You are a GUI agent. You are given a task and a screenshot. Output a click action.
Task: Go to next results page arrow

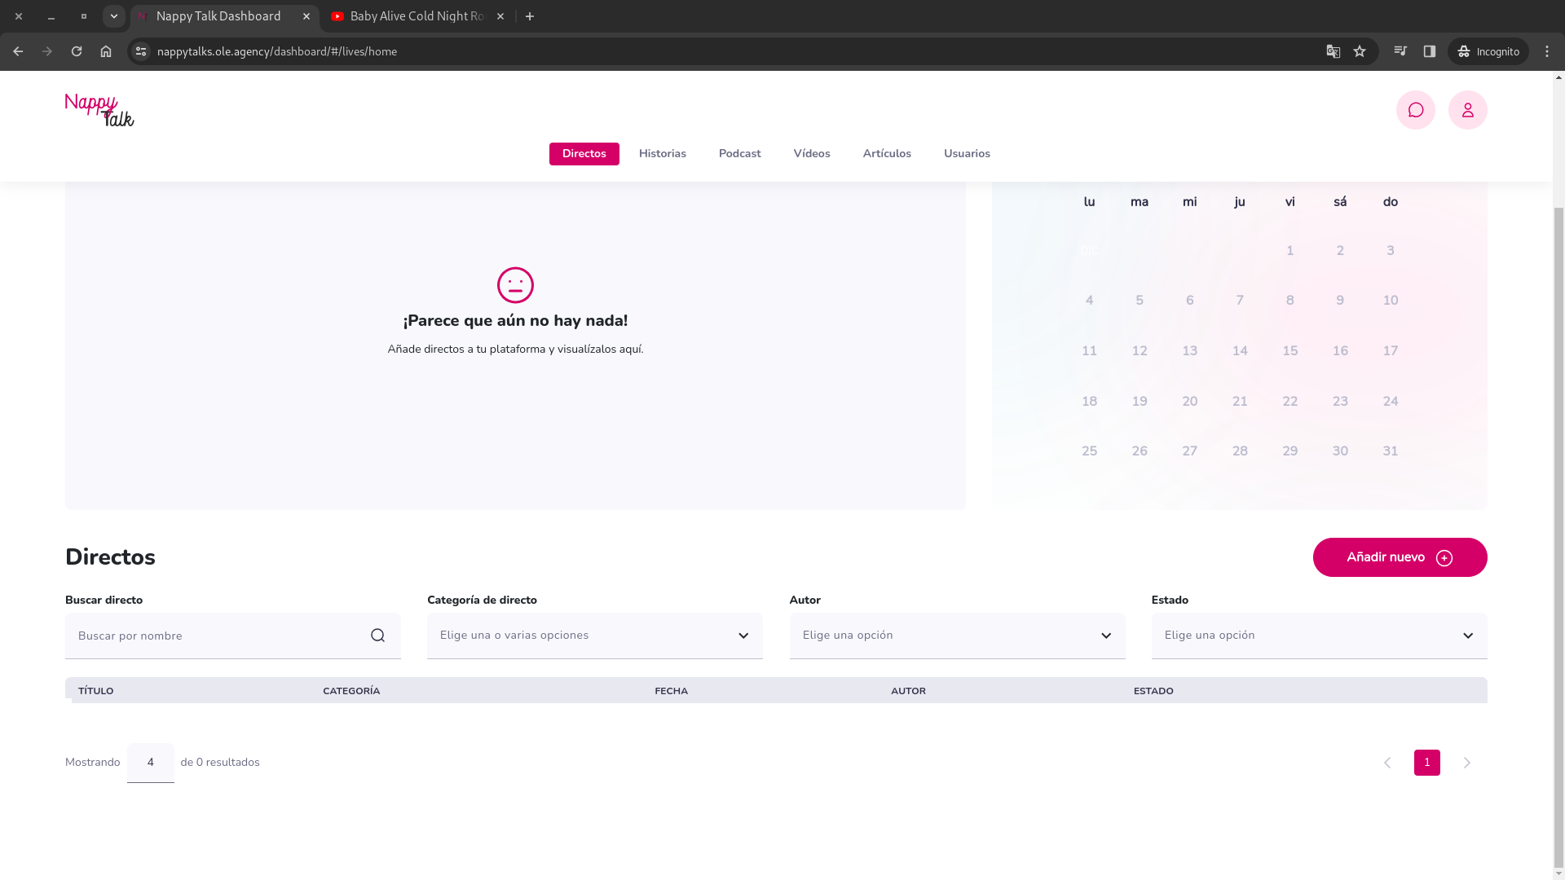1466,763
